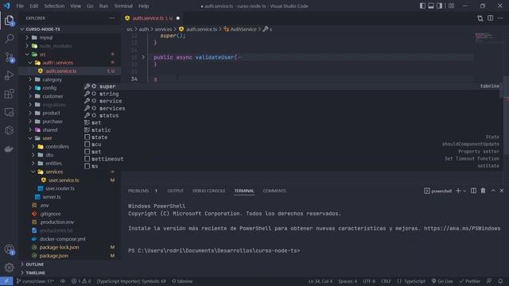Toggle the bottom panel layout icon

431,6
